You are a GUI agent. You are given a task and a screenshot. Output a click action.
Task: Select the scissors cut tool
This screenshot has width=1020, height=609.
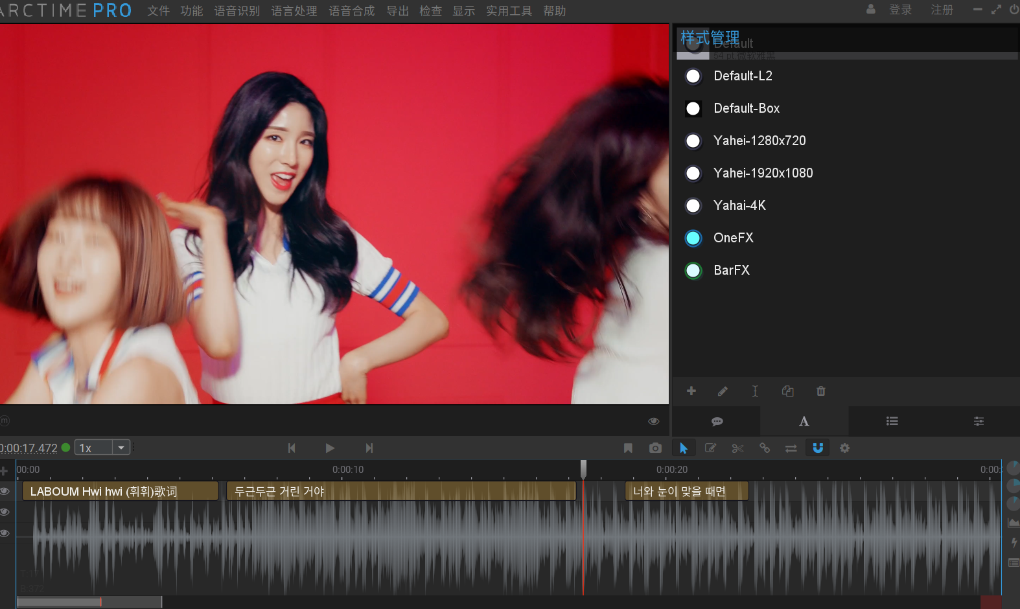(737, 448)
